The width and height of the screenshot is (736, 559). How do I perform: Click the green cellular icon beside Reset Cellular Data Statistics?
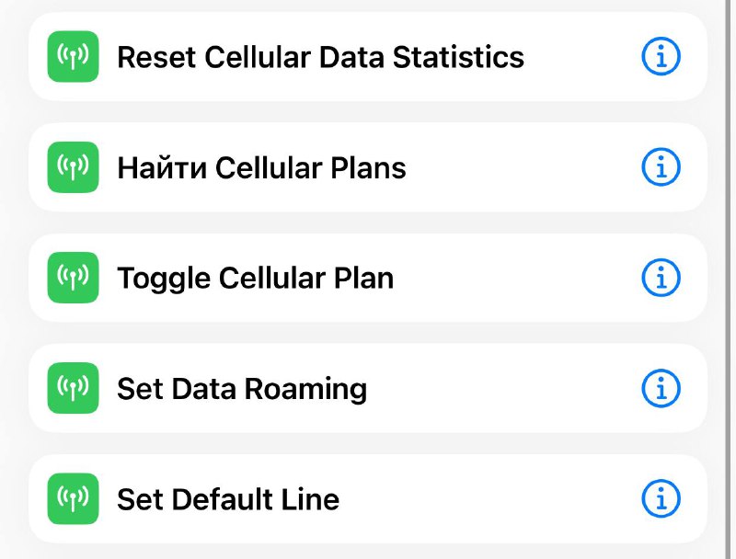point(74,57)
